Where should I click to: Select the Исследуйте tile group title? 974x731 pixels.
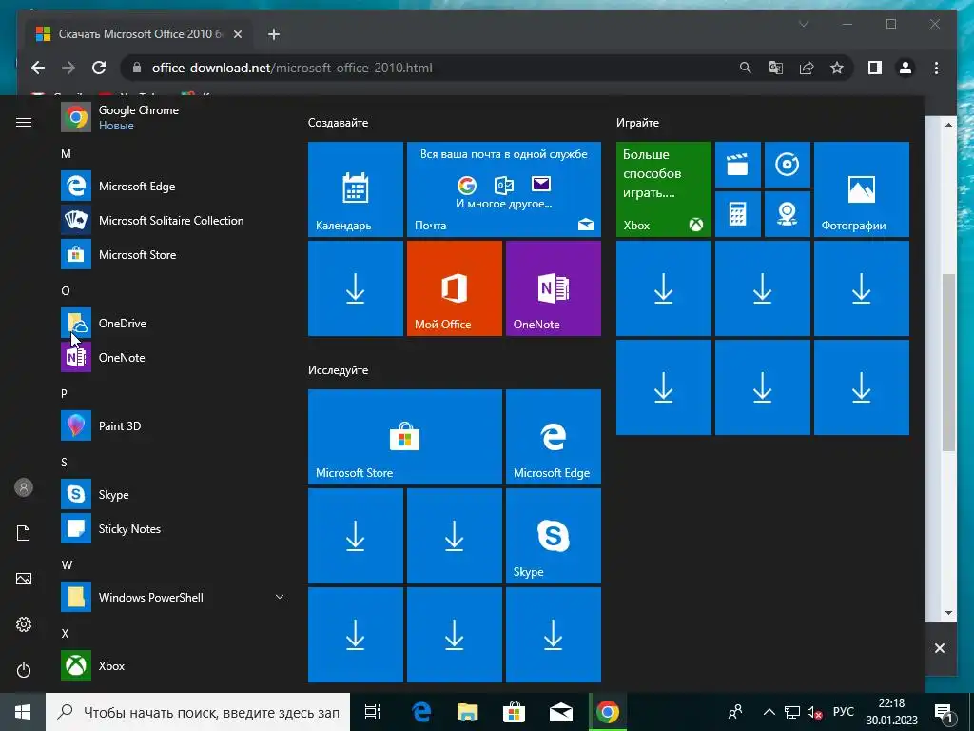pos(338,370)
